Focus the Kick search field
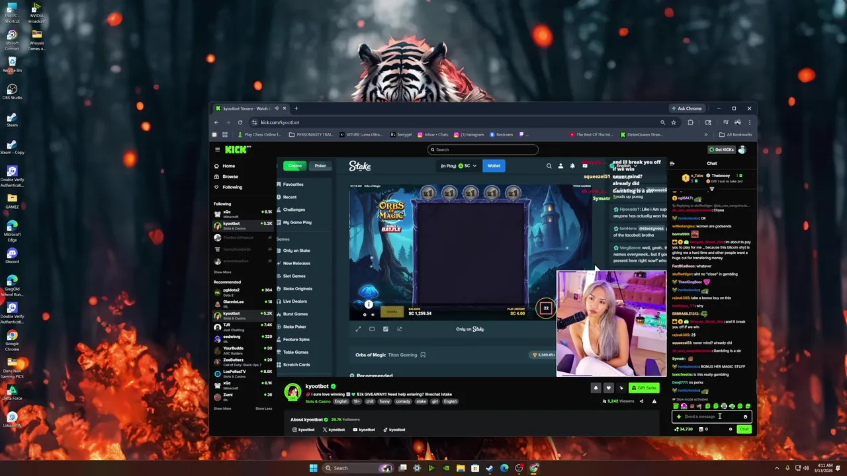The width and height of the screenshot is (847, 476). click(482, 149)
